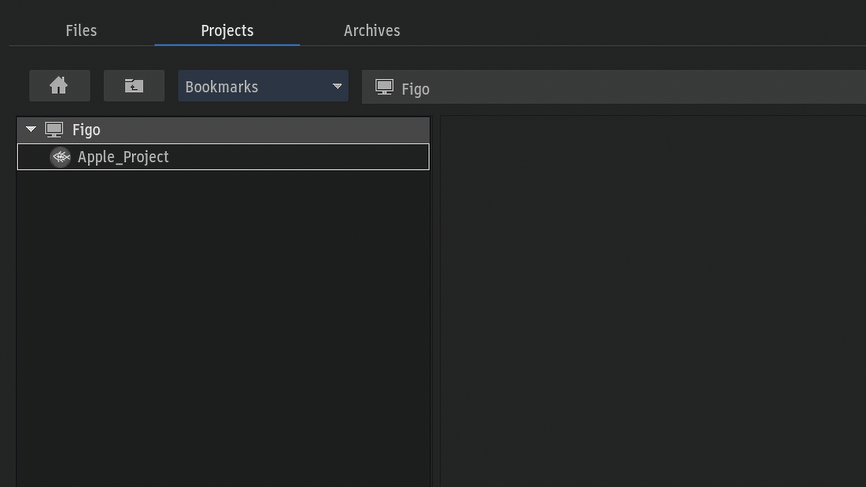Click the monitor icon in the path bar

(385, 87)
